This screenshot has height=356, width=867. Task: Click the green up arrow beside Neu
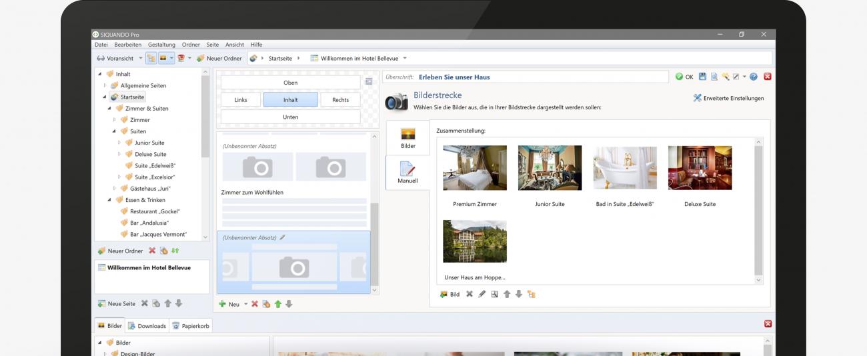[x=277, y=304]
